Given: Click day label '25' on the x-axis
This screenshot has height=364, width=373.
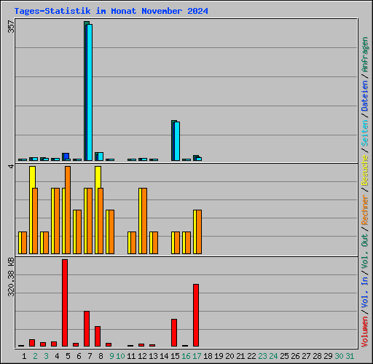Looking at the screenshot, I should pyautogui.click(x=284, y=356).
